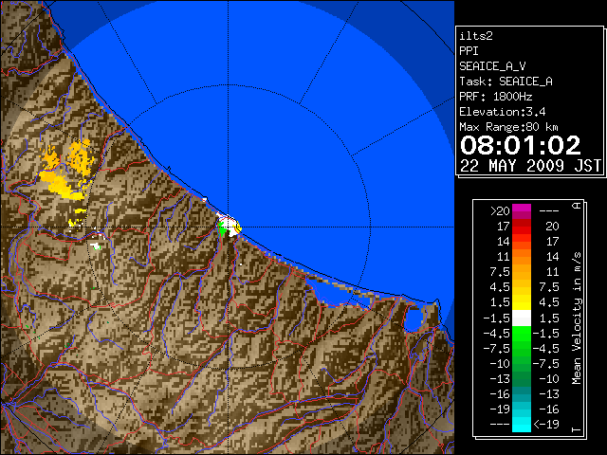This screenshot has height=455, width=607.
Task: Select the 'PPI' scan type text
Action: 469,51
